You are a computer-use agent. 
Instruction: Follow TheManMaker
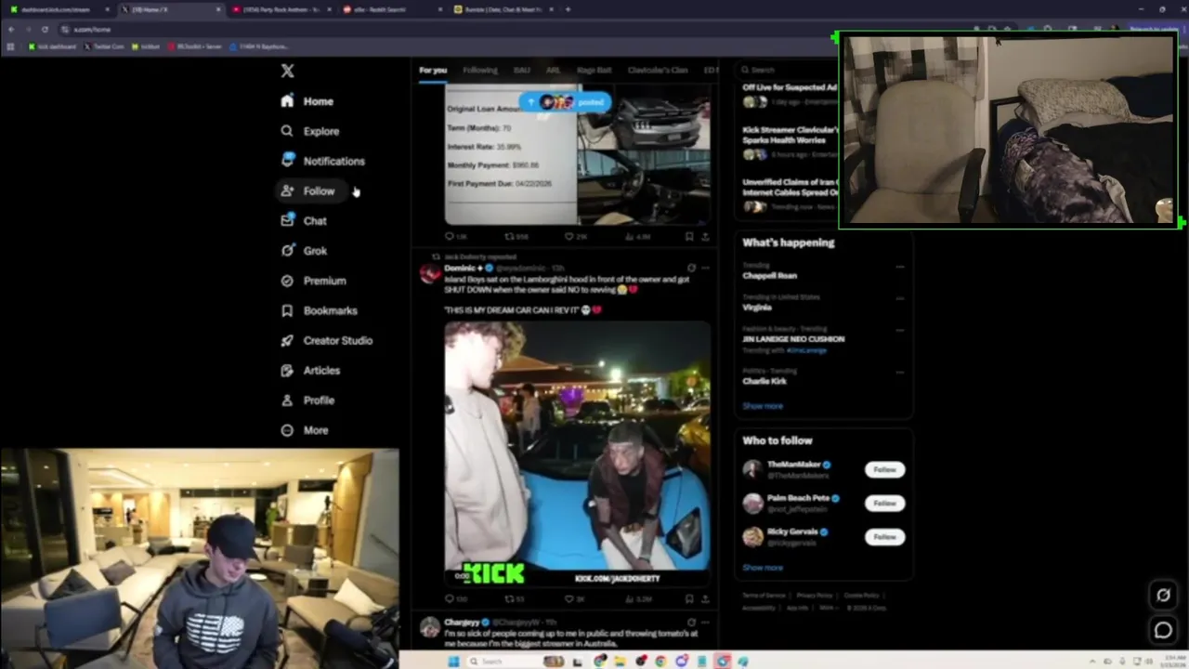pyautogui.click(x=884, y=470)
